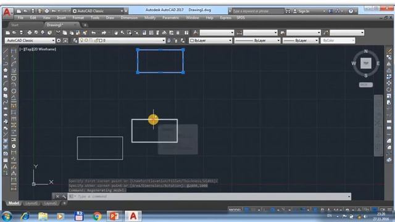
Task: Open ByLayer lineweight dropdown
Action: coord(301,41)
